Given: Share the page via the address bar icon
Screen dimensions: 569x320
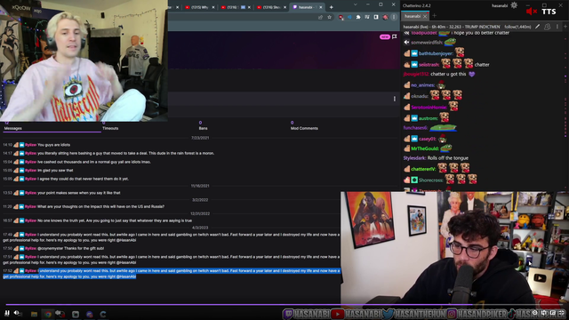Looking at the screenshot, I should pyautogui.click(x=320, y=17).
